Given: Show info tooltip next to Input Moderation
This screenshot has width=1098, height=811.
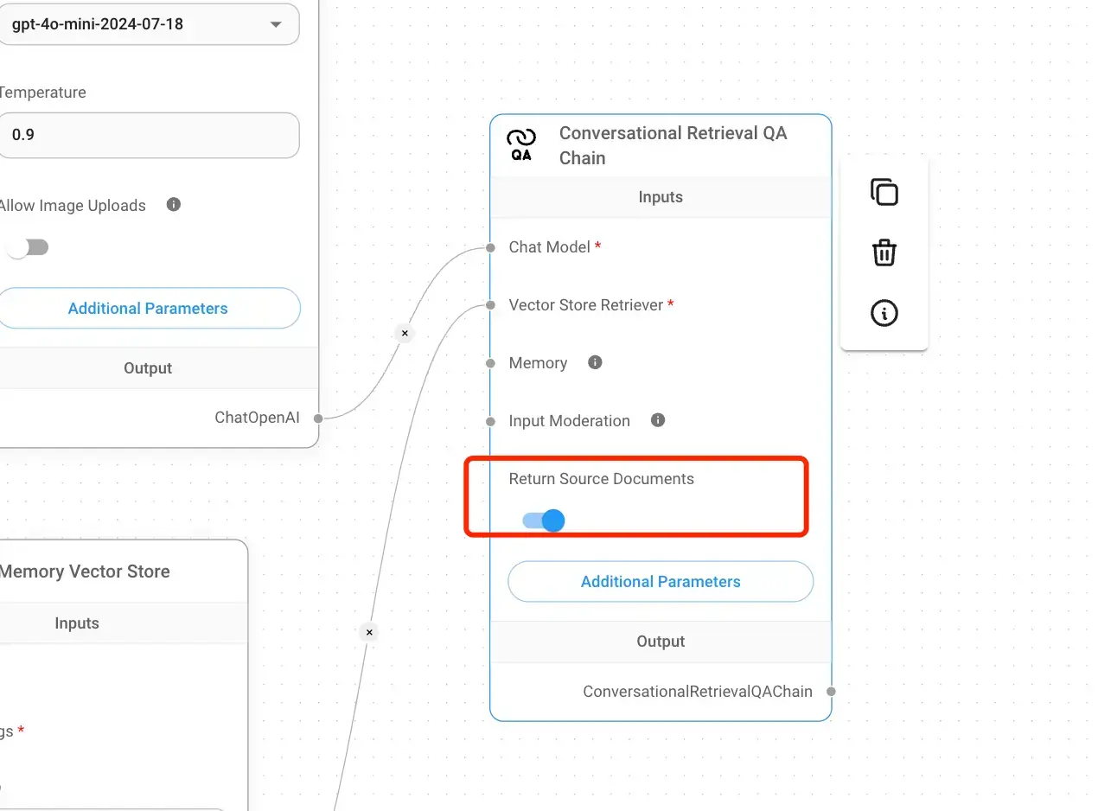Looking at the screenshot, I should [x=658, y=420].
